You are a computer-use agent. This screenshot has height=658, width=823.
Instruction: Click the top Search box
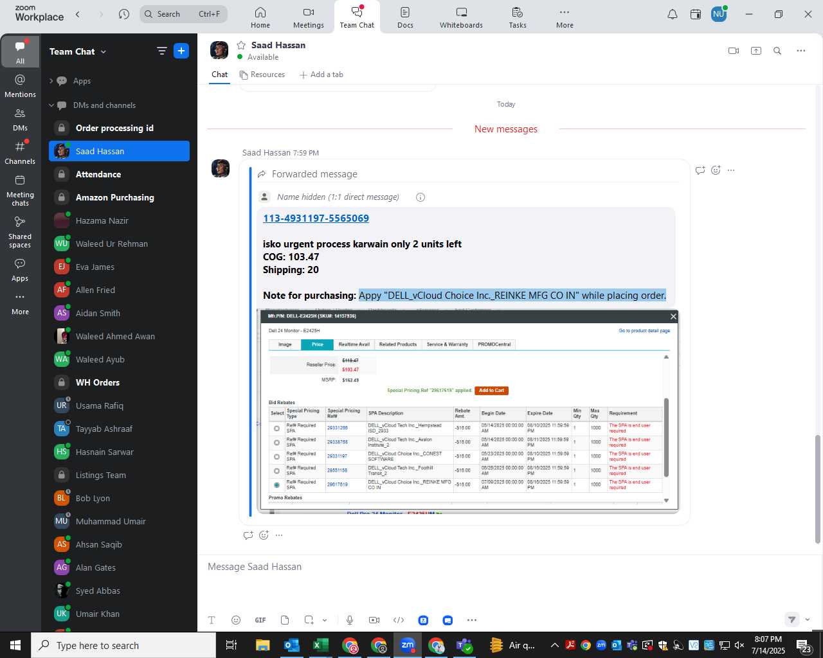click(x=184, y=14)
